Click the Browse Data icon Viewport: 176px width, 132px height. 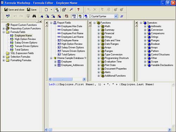pyautogui.click(x=28, y=16)
